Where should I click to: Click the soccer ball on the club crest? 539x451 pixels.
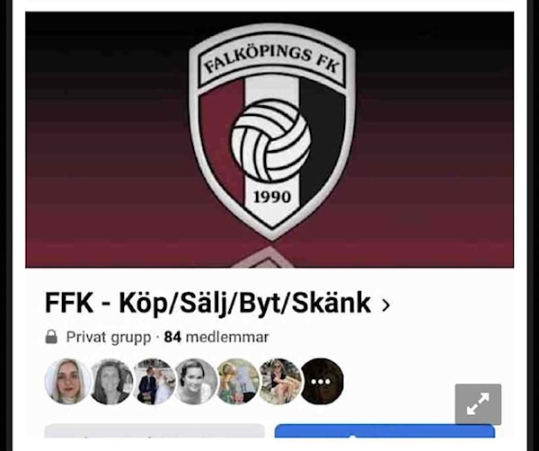pyautogui.click(x=270, y=140)
